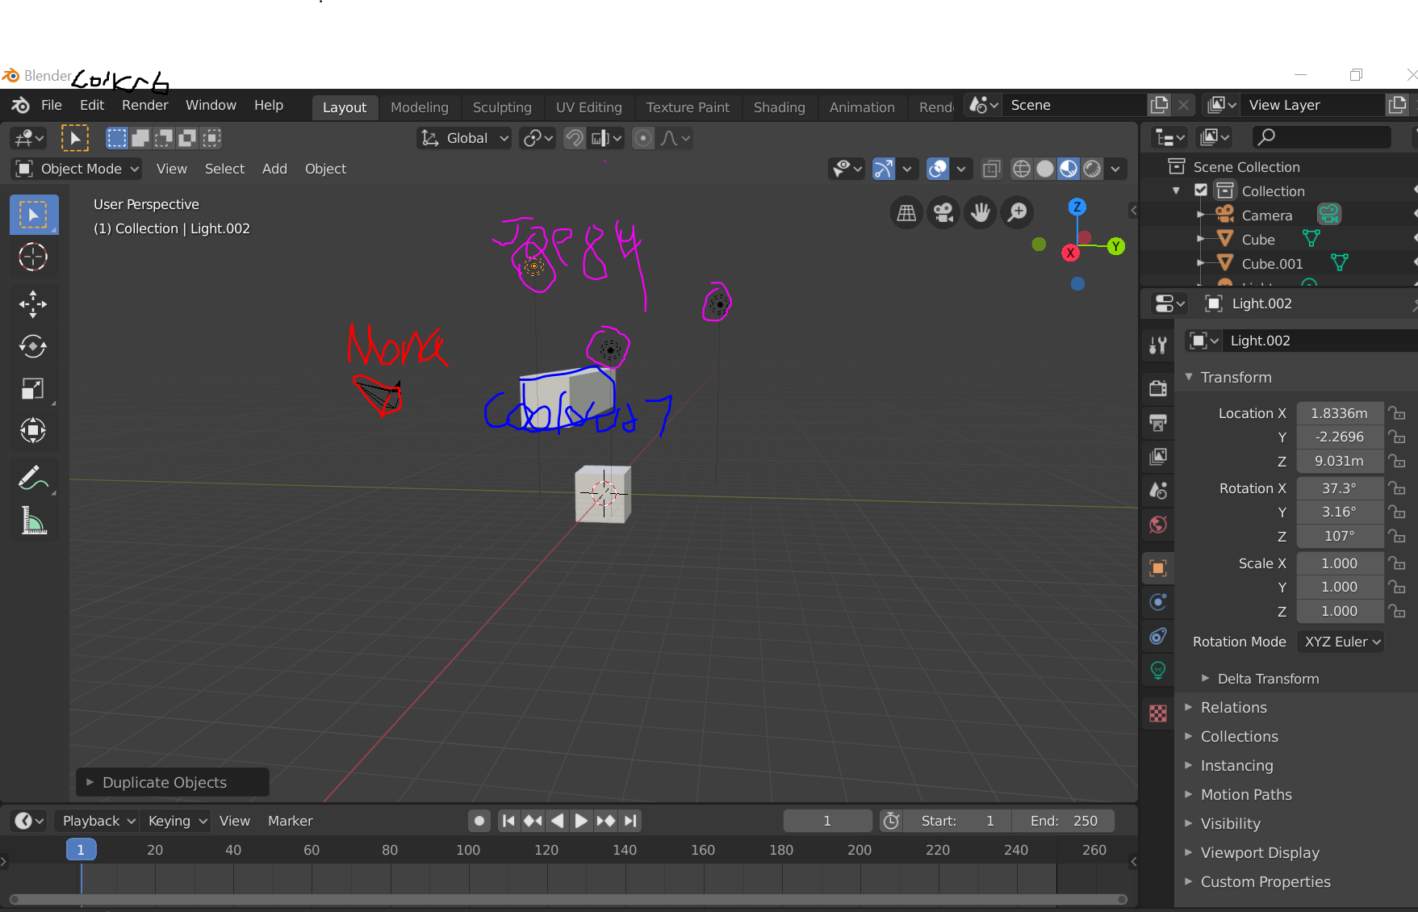Click the zoom view magnifier icon

pos(1018,213)
